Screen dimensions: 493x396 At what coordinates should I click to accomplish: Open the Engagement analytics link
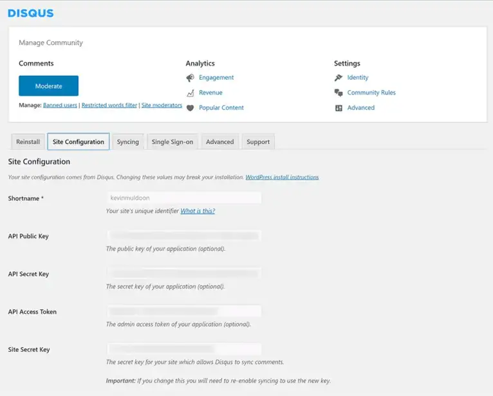216,78
